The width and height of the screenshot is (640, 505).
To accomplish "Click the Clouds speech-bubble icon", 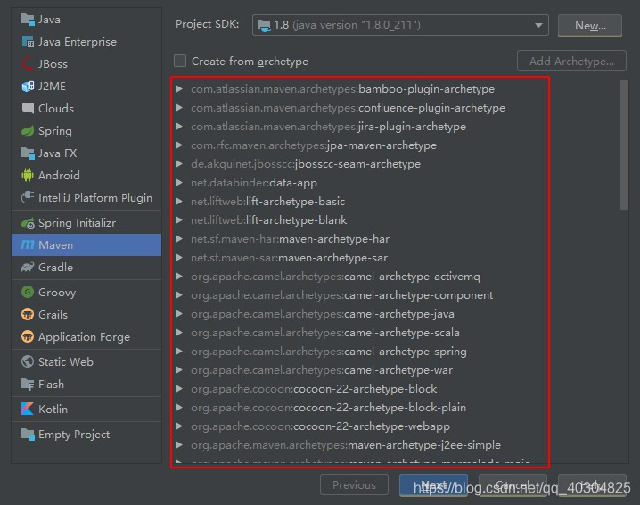I will coord(28,108).
